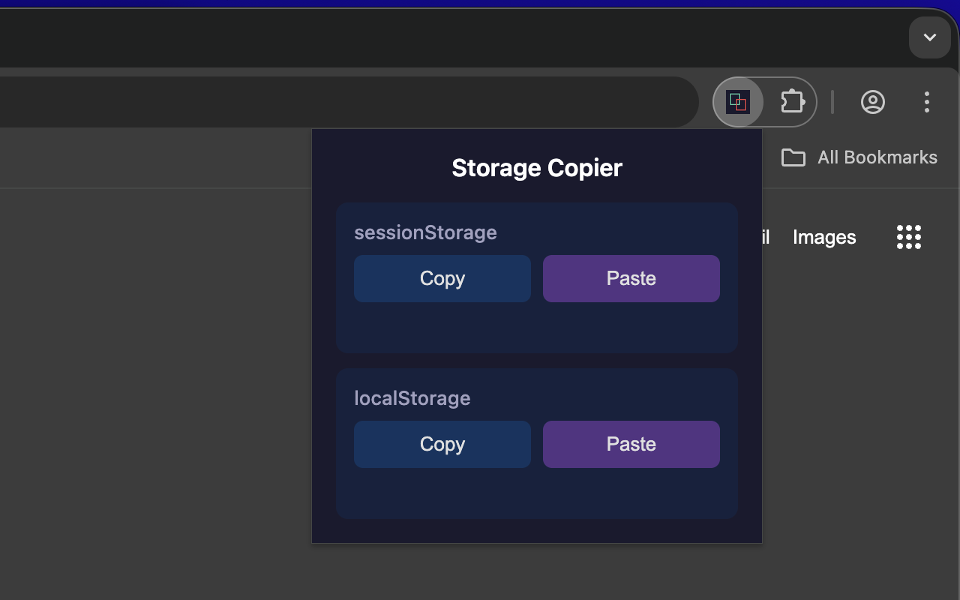Open the Google apps grid
960x600 pixels.
[909, 237]
